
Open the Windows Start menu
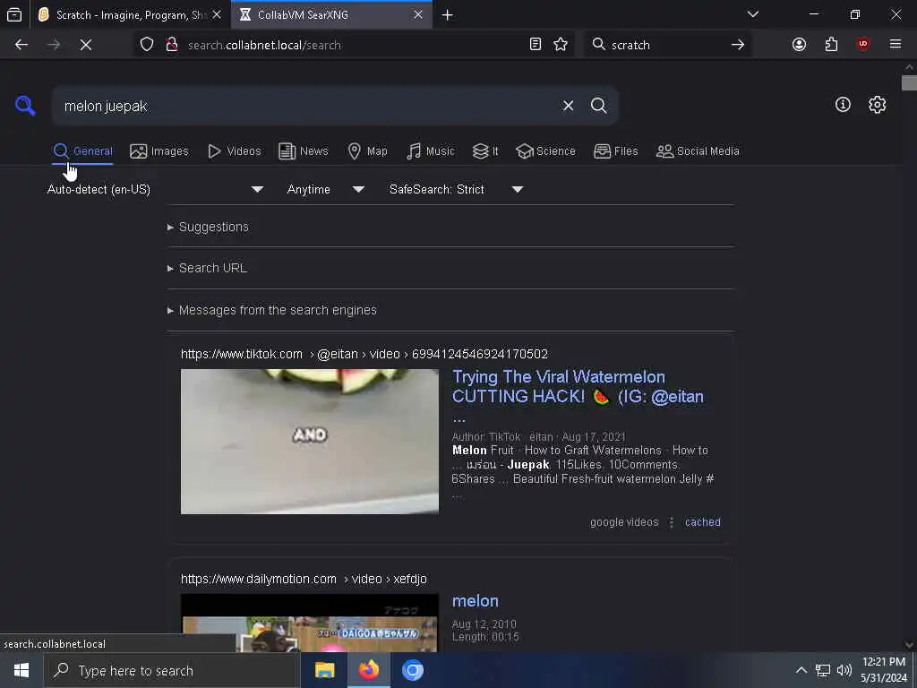[x=21, y=670]
